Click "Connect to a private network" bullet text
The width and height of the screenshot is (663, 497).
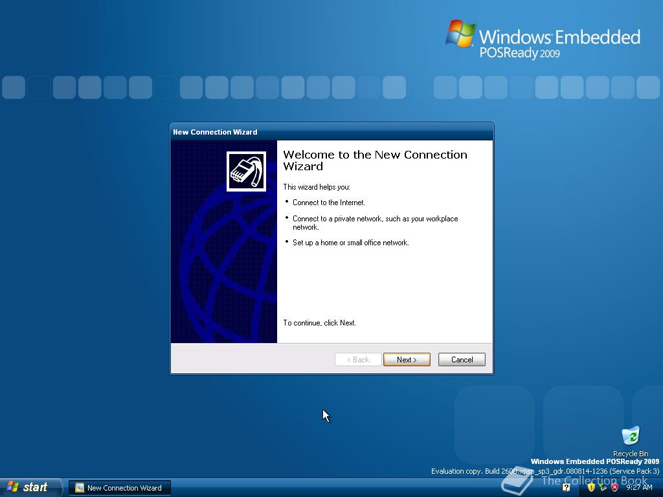[375, 223]
